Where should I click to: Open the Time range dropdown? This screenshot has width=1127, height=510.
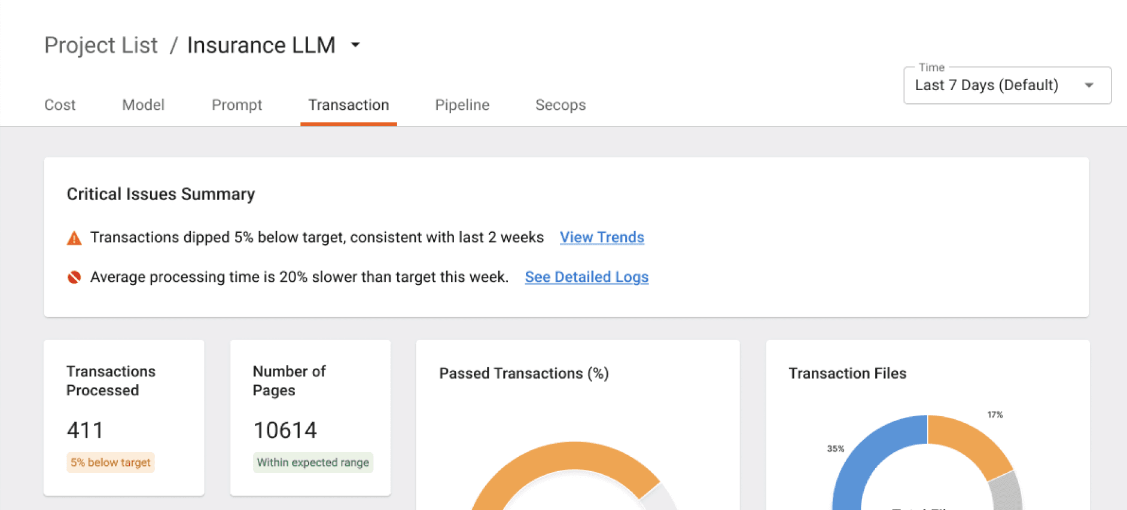click(x=1007, y=85)
